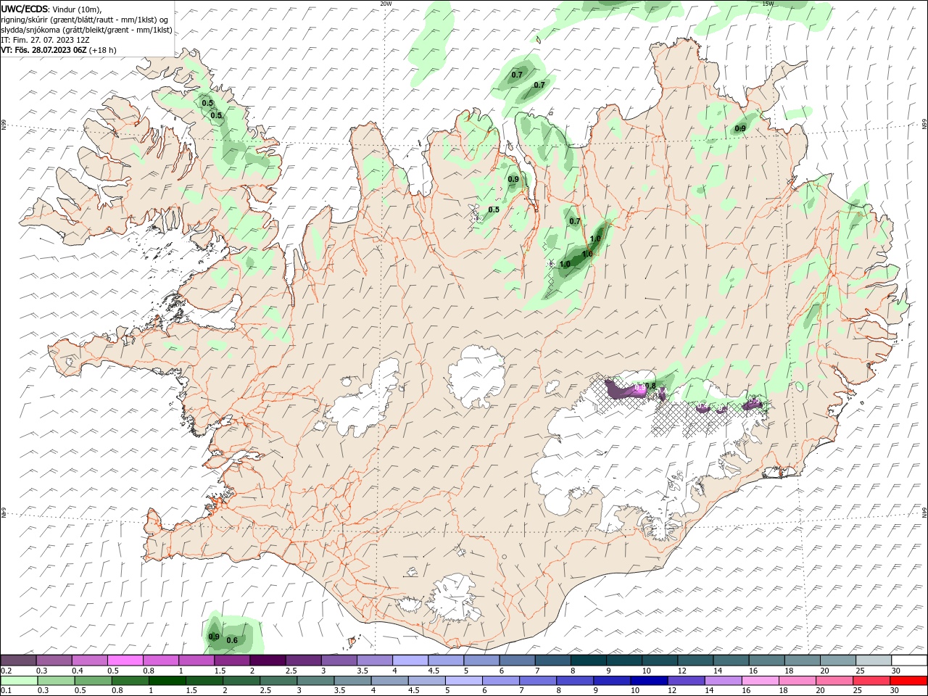928x696 pixels.
Task: Click the 0.4 number under the upper swatch row
Action: point(78,671)
